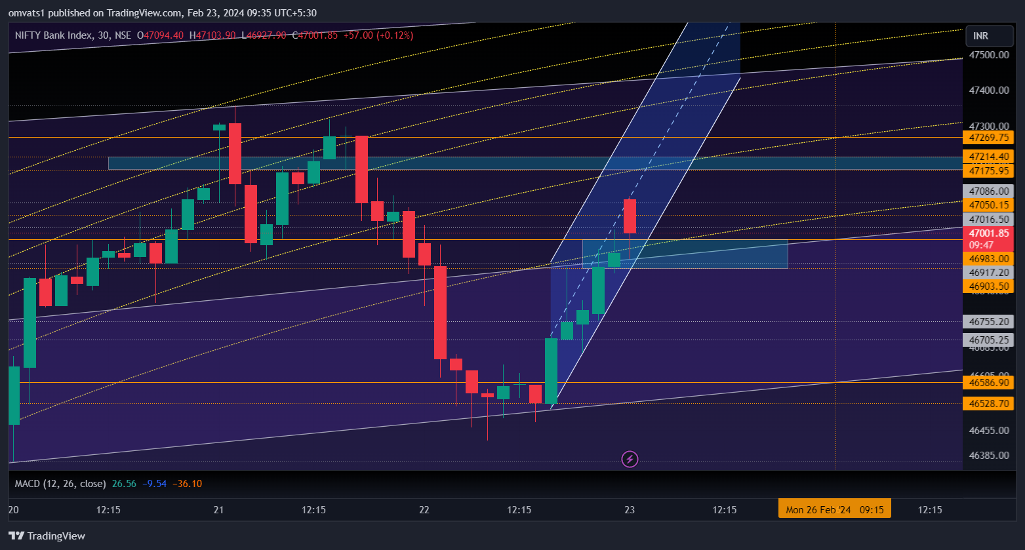This screenshot has height=550, width=1025.
Task: Click date label 20 on time axis
Action: (13, 509)
